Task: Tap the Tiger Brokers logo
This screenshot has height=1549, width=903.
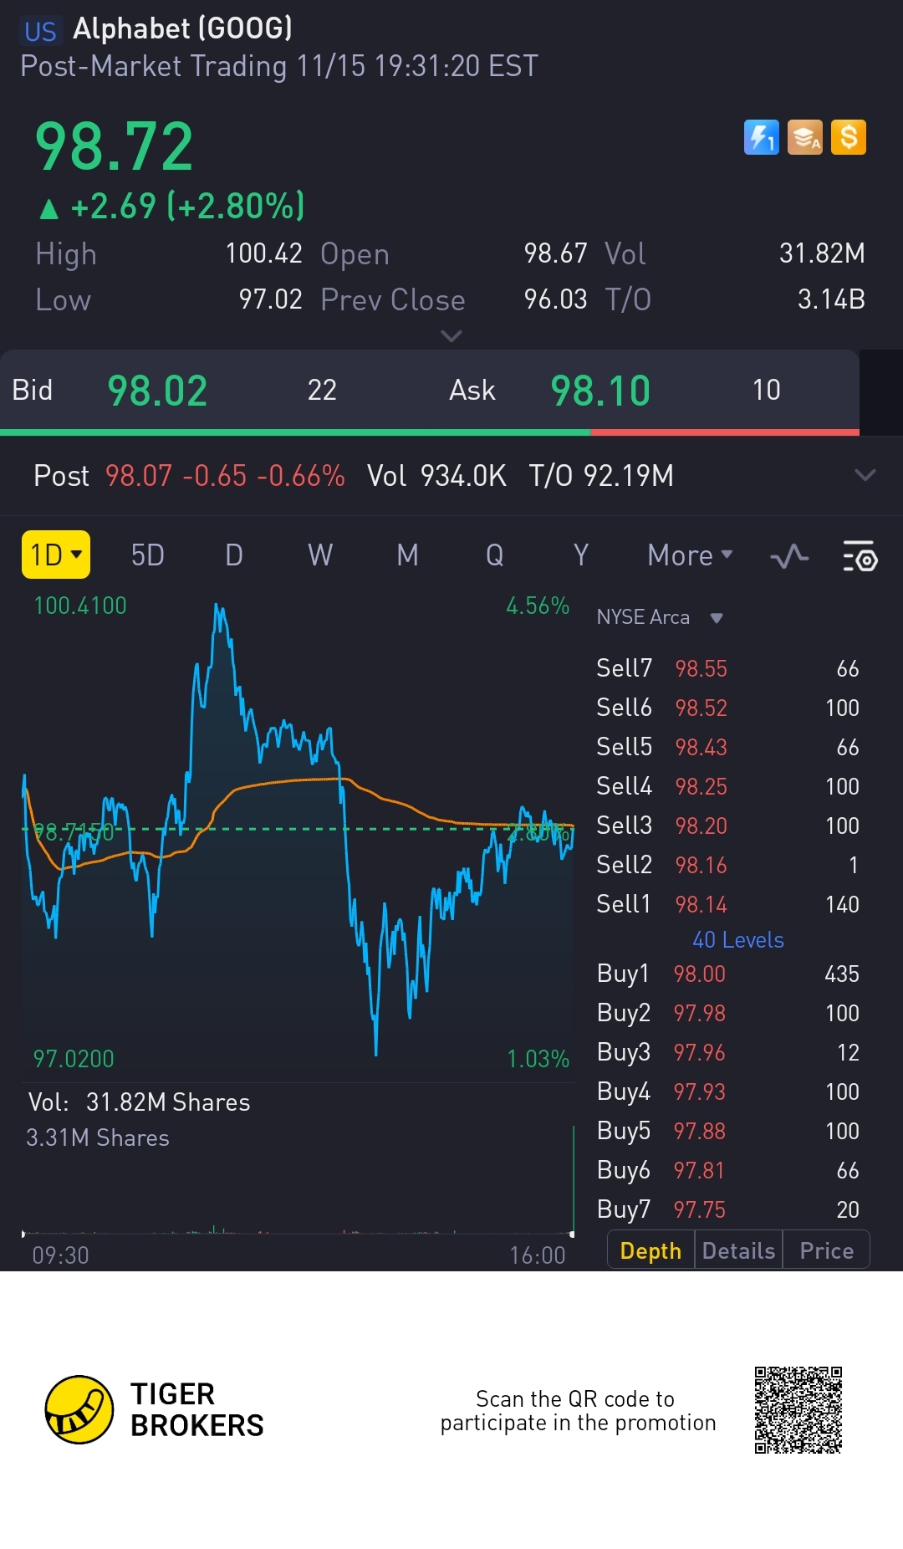Action: (156, 1409)
